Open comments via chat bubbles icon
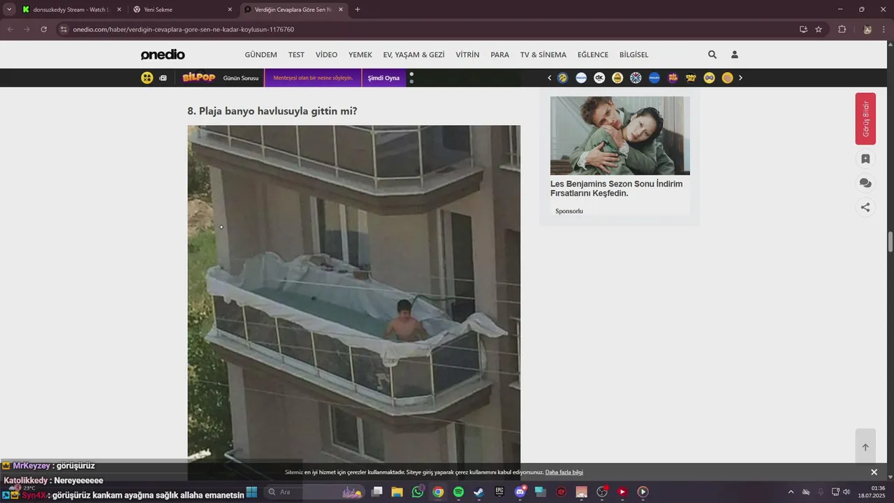 865,183
